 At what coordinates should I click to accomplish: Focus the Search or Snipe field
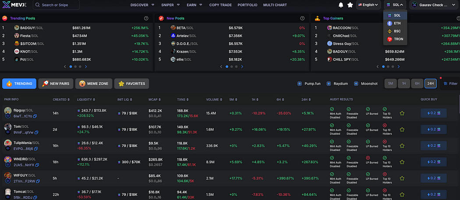(56, 5)
